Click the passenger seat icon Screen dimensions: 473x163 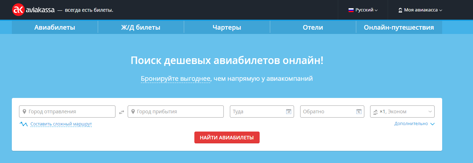tap(375, 112)
